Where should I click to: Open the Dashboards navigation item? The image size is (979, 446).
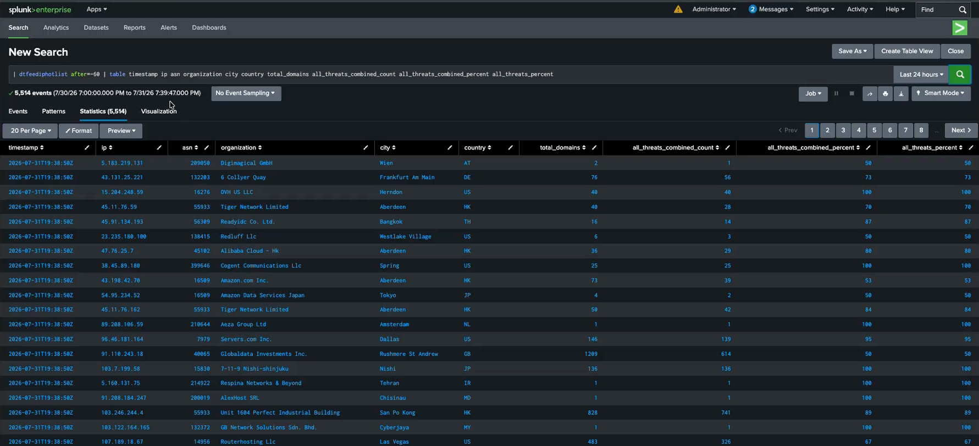(209, 27)
